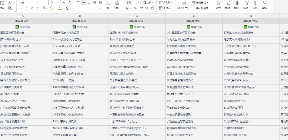Click the Wrap Text (换行) icon

click(108, 3)
